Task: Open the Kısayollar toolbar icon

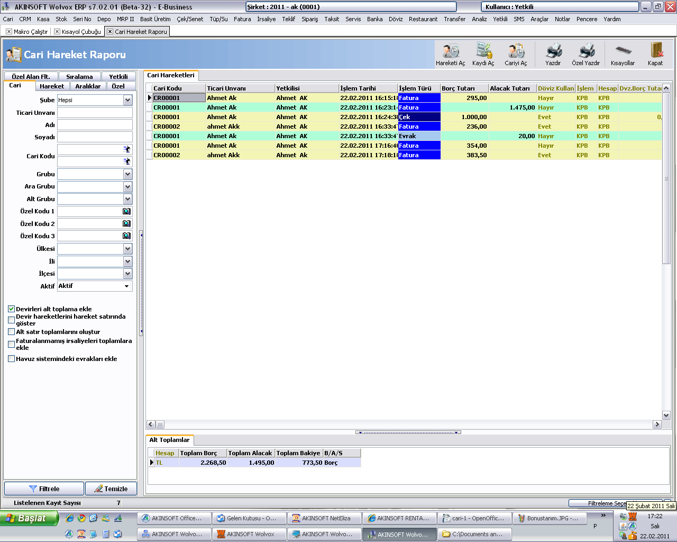Action: click(x=623, y=55)
